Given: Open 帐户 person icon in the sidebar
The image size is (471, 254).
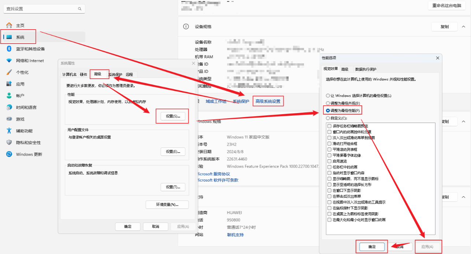Looking at the screenshot, I should pyautogui.click(x=9, y=96).
